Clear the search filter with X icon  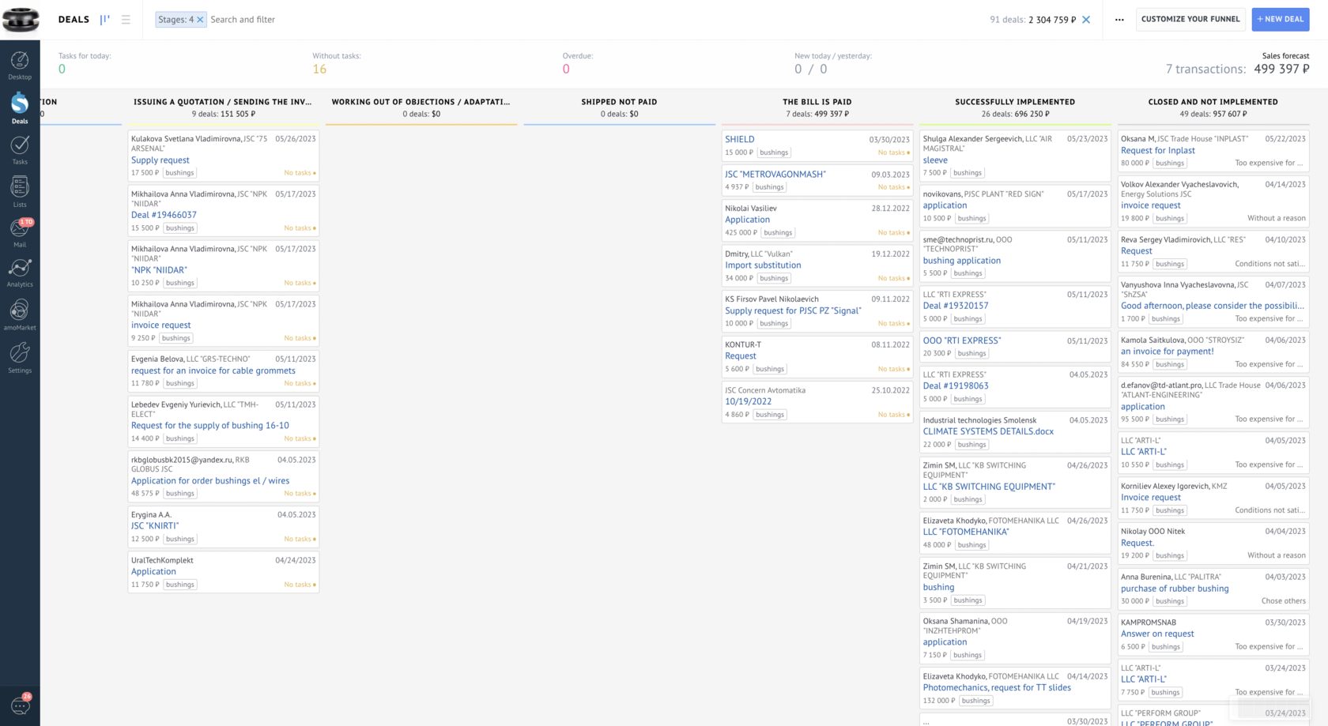pos(1086,20)
